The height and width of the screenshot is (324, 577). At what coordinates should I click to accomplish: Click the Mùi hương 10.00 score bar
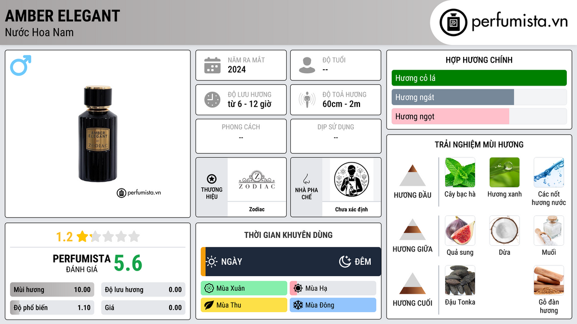point(52,290)
